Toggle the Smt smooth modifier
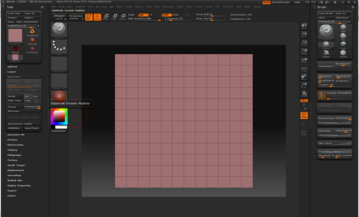Image resolution: width=359 pixels, height=217 pixels. (28, 96)
